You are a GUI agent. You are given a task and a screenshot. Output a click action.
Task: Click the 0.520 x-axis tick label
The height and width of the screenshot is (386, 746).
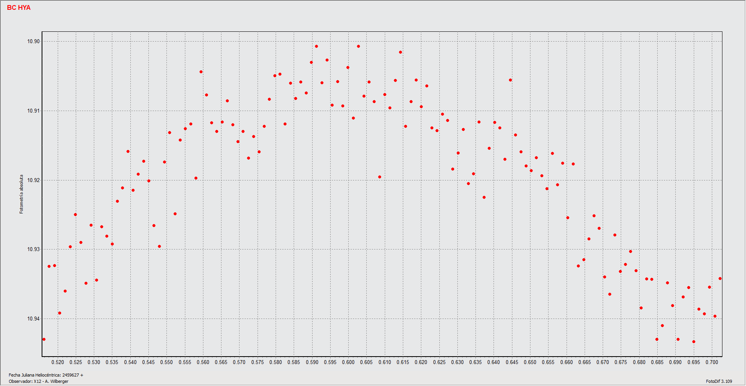57,362
